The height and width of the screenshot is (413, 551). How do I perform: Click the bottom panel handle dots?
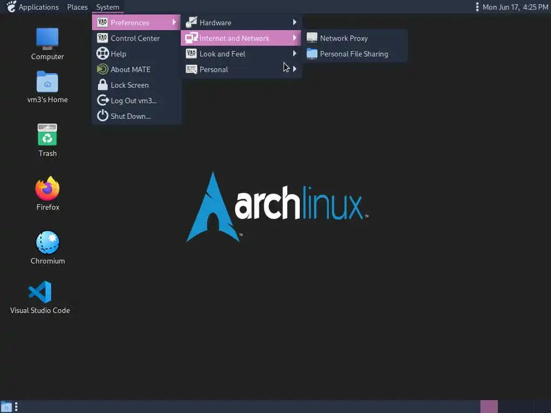(16, 407)
